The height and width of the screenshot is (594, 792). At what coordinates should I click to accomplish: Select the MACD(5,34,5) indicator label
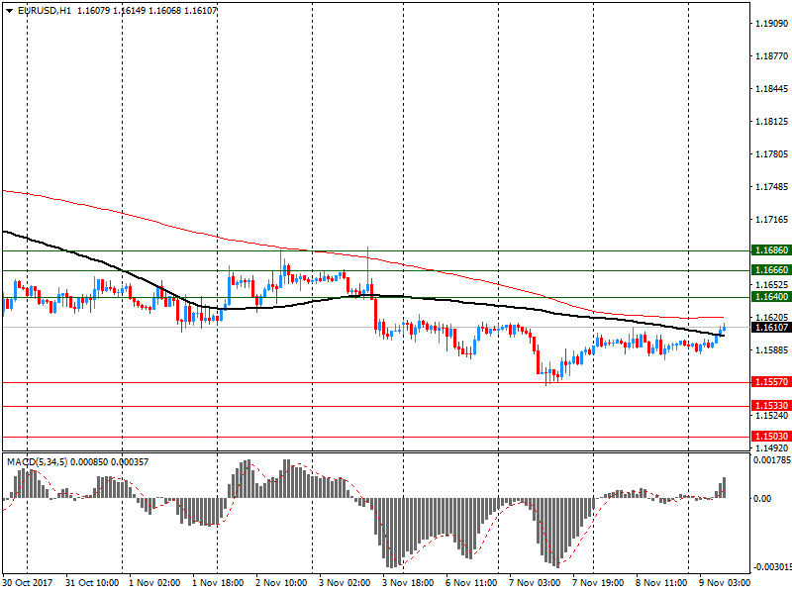(x=37, y=462)
